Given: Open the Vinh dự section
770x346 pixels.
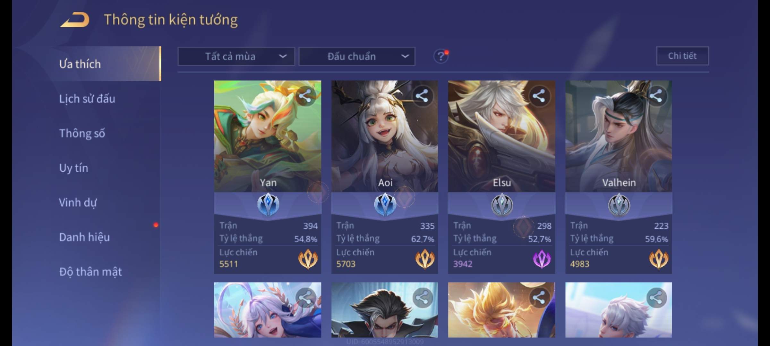Looking at the screenshot, I should [x=78, y=202].
